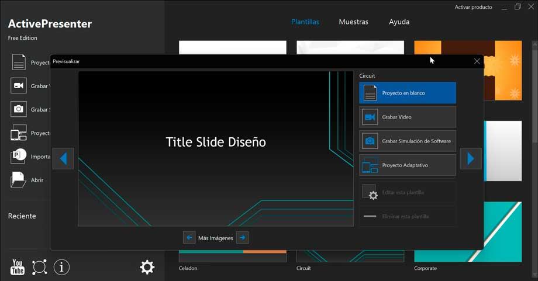This screenshot has width=538, height=281.
Task: Click the Reciente heading in sidebar
Action: 22,216
